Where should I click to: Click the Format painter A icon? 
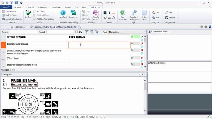tap(114, 18)
